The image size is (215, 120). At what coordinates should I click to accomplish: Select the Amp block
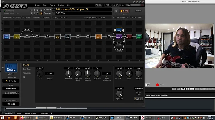tap(58, 37)
